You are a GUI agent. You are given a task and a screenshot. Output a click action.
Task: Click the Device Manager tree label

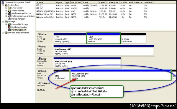coord(18,19)
